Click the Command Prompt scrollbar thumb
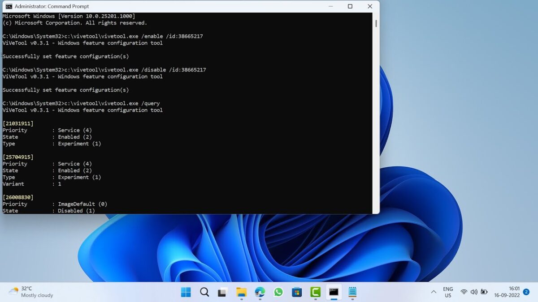 pos(376,24)
